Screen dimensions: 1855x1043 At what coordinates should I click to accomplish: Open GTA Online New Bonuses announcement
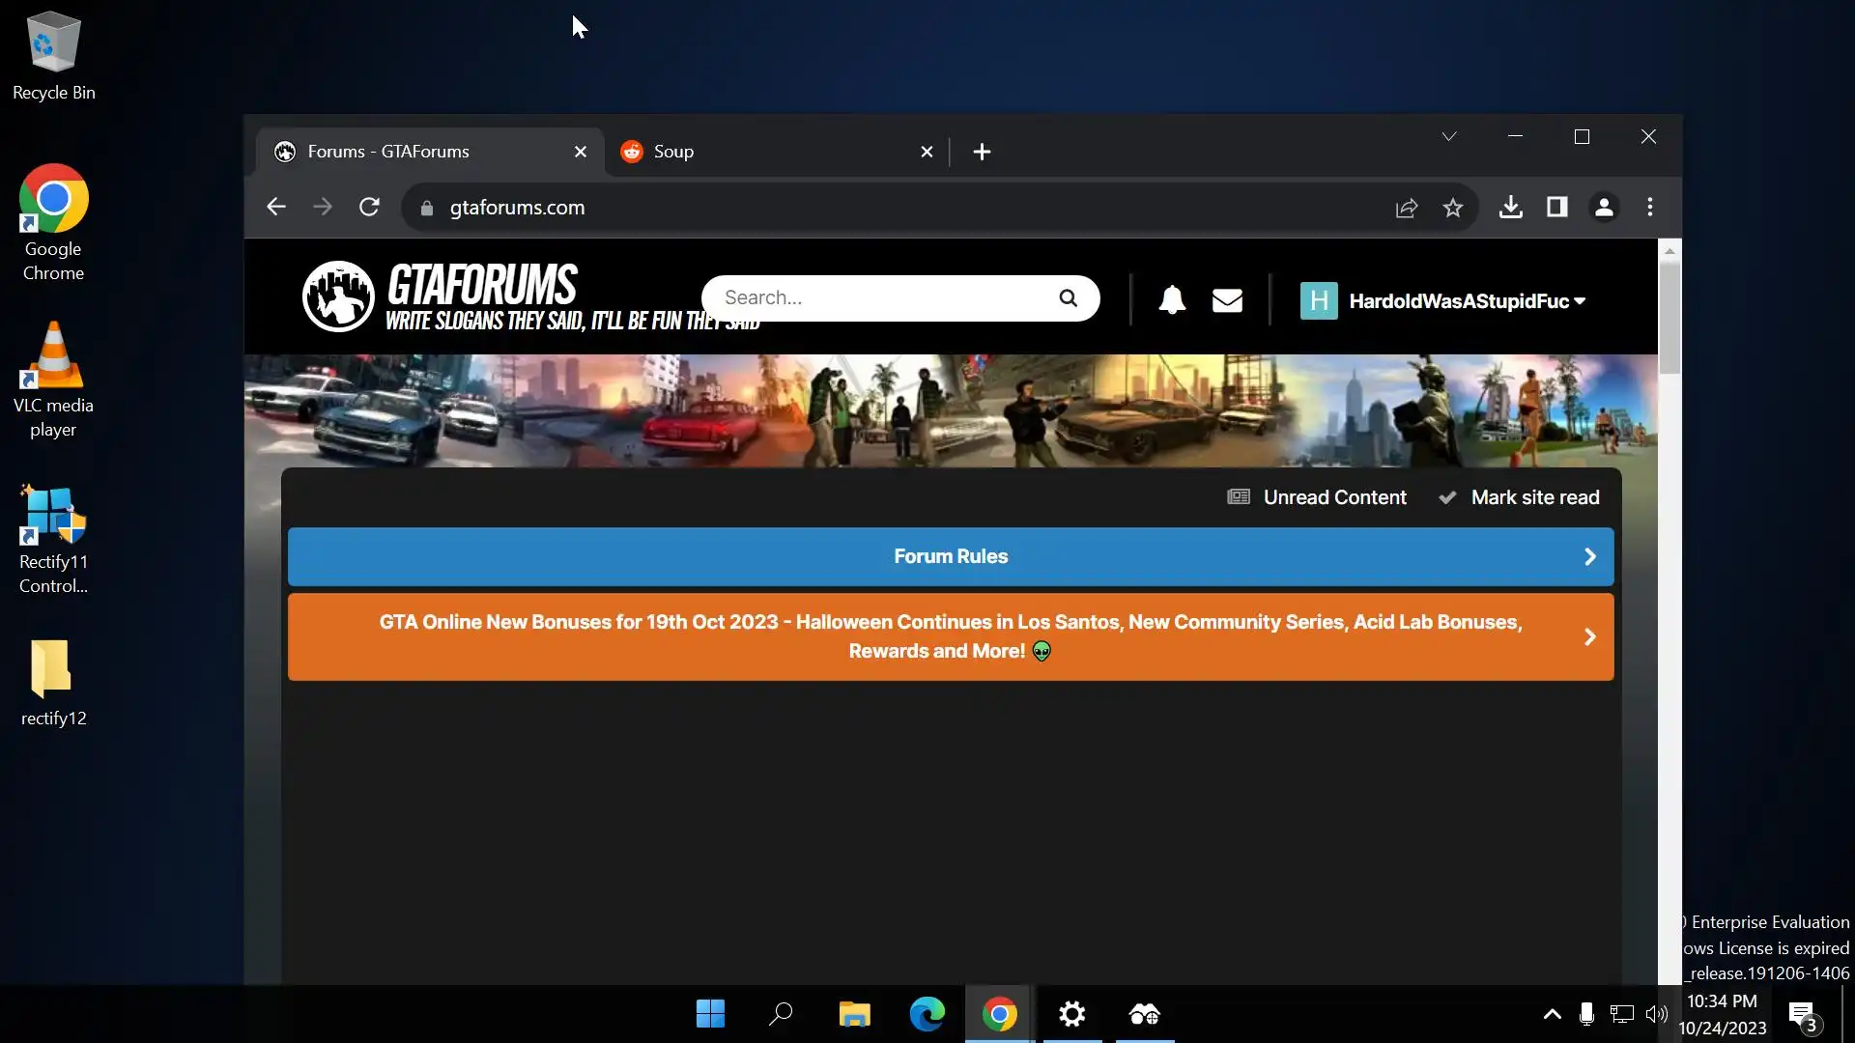tap(951, 636)
